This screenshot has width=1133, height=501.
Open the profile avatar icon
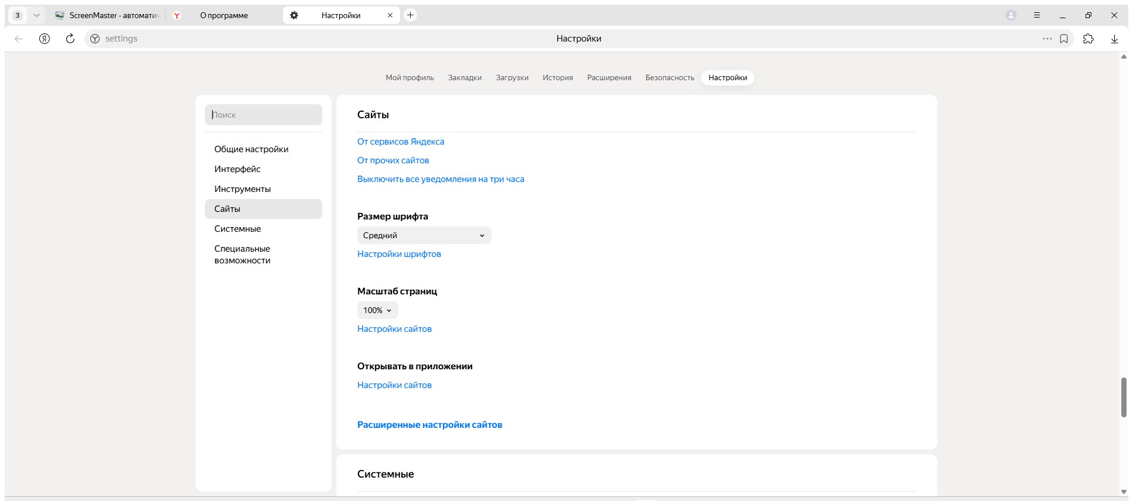1011,15
